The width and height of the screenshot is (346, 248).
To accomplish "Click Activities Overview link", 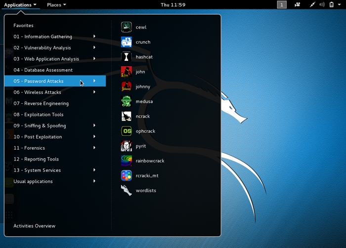I will pyautogui.click(x=34, y=226).
